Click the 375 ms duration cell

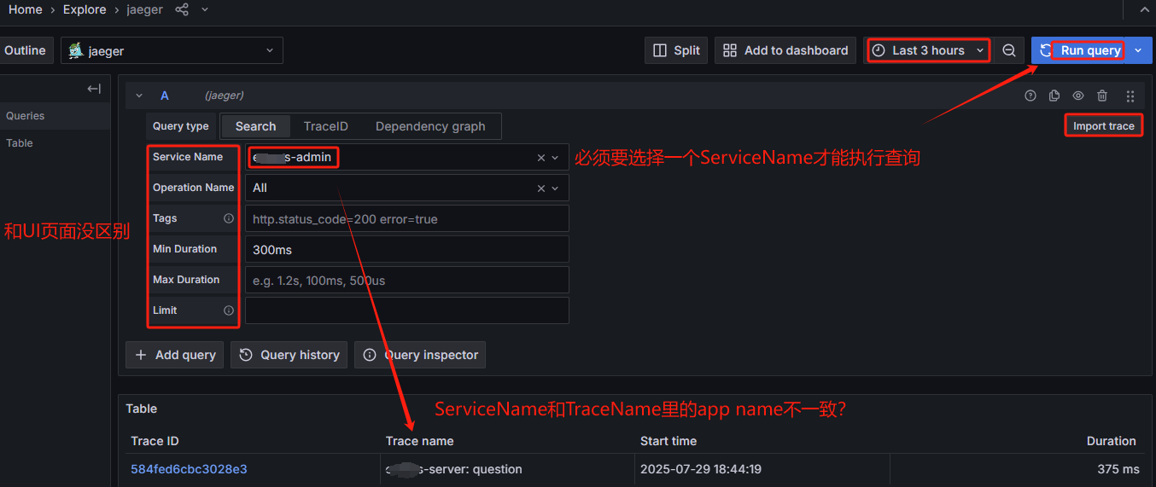(1118, 469)
